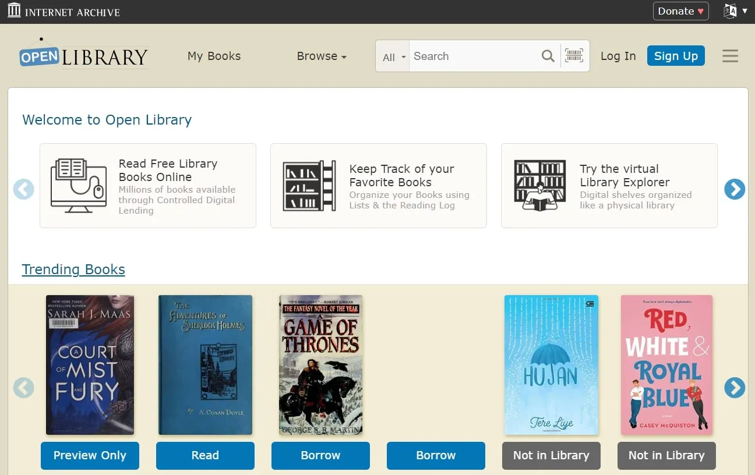This screenshot has width=755, height=475.
Task: Go to My Books
Action: pos(214,56)
